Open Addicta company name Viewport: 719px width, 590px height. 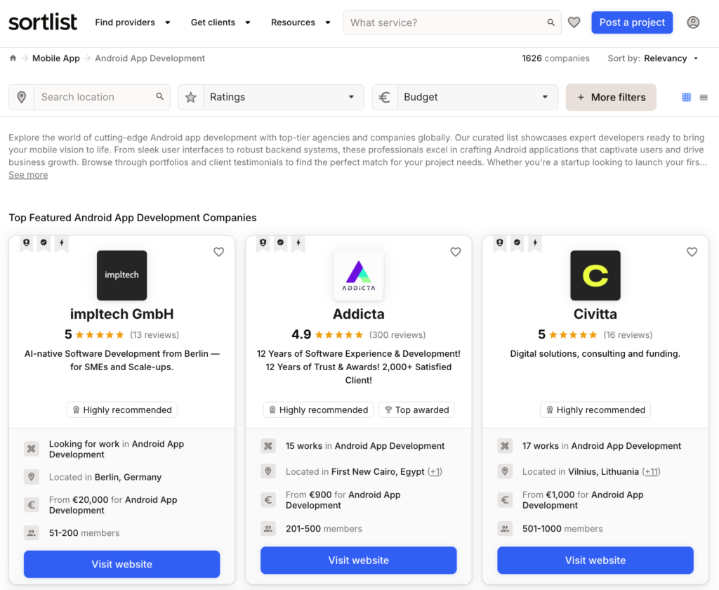tap(359, 314)
